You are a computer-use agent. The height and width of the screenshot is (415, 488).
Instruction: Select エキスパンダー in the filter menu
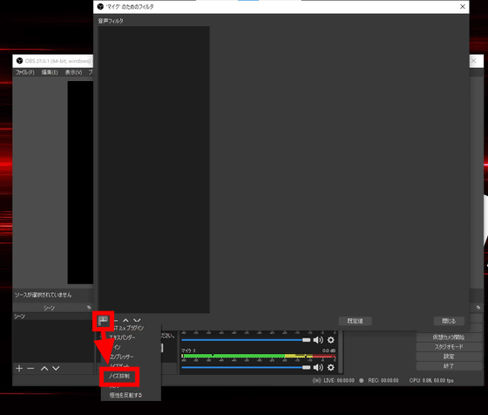coord(122,337)
